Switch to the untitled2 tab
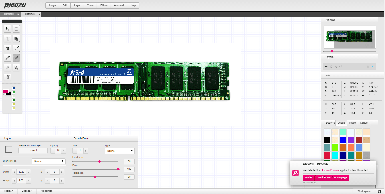 pyautogui.click(x=30, y=14)
